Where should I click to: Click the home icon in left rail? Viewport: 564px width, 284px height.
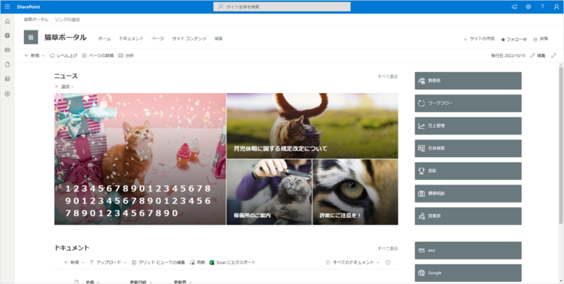7,21
